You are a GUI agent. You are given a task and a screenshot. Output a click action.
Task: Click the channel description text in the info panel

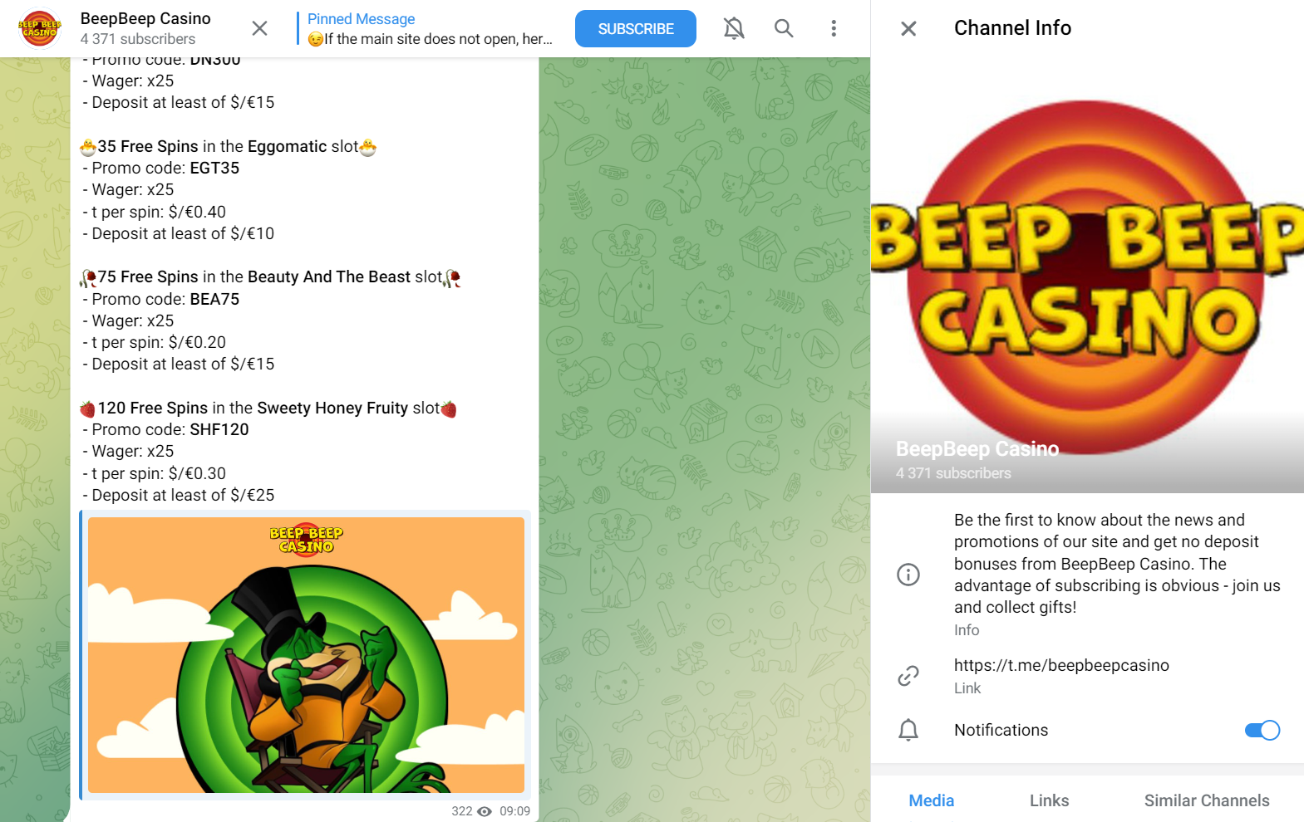[1117, 564]
